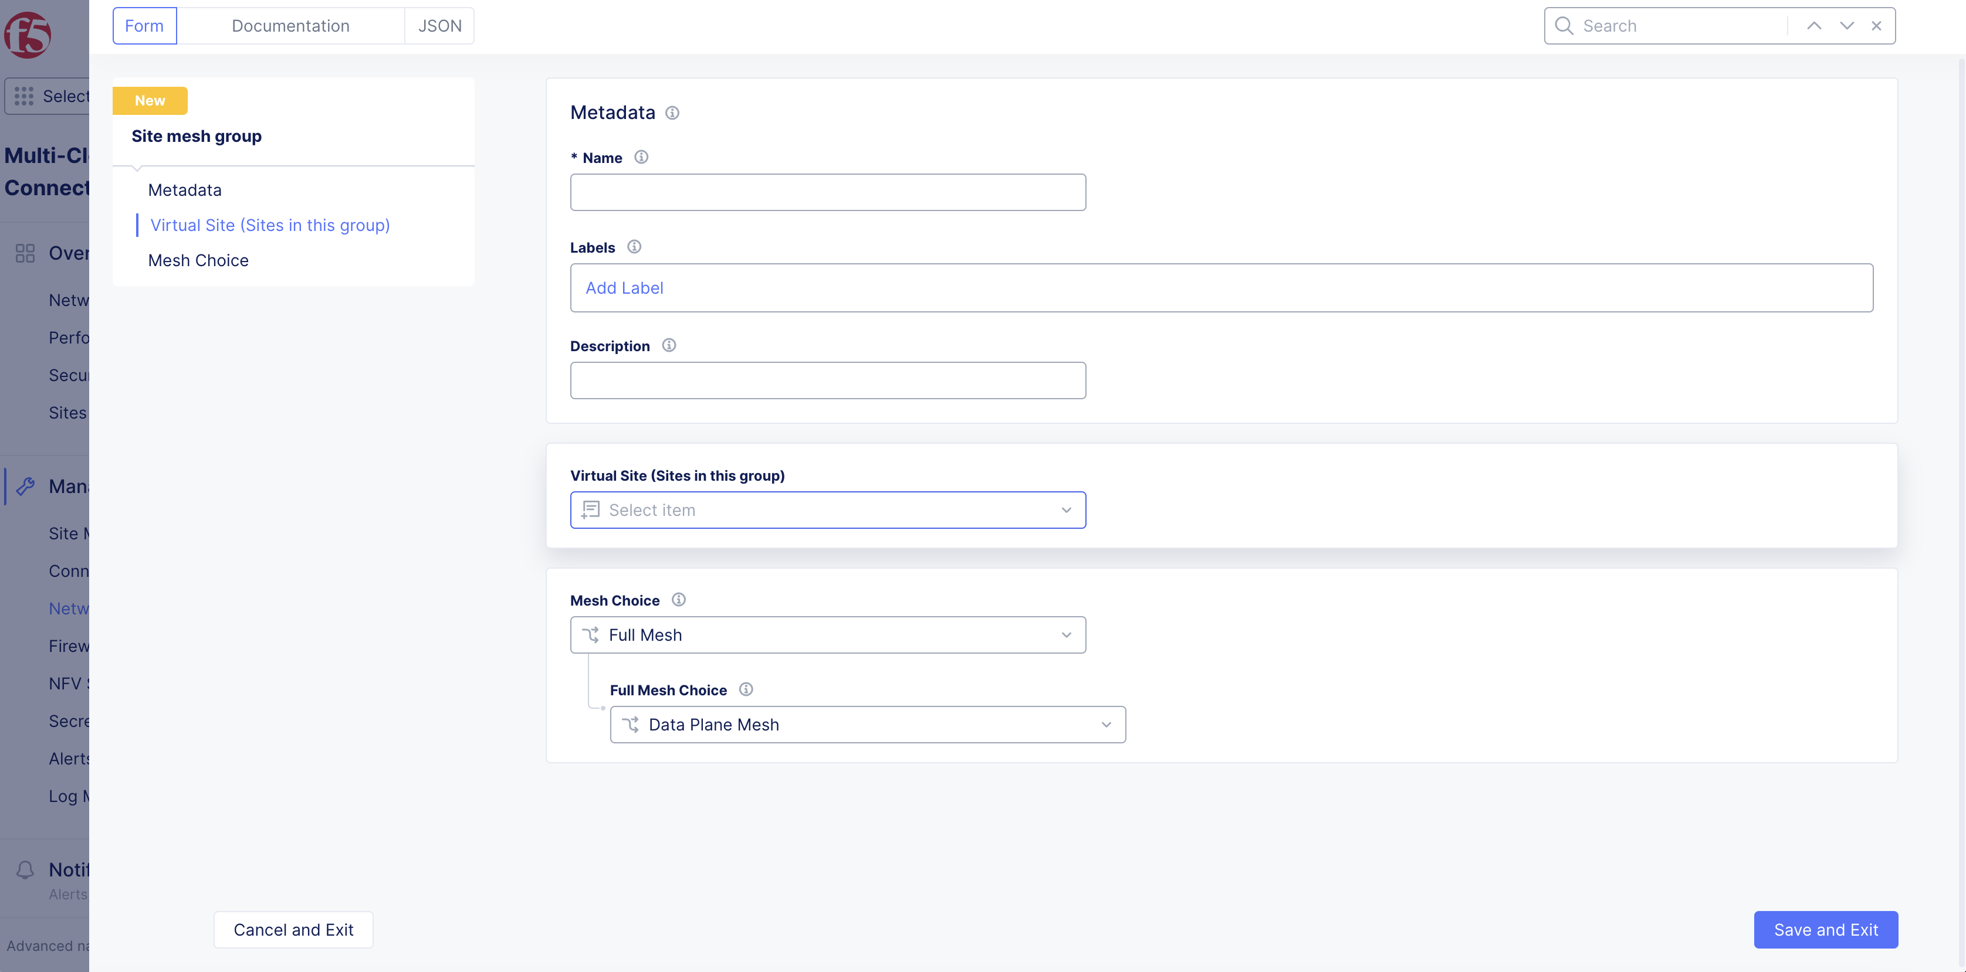Open the Virtual Site Select item dropdown
This screenshot has height=972, width=1966.
pos(827,510)
